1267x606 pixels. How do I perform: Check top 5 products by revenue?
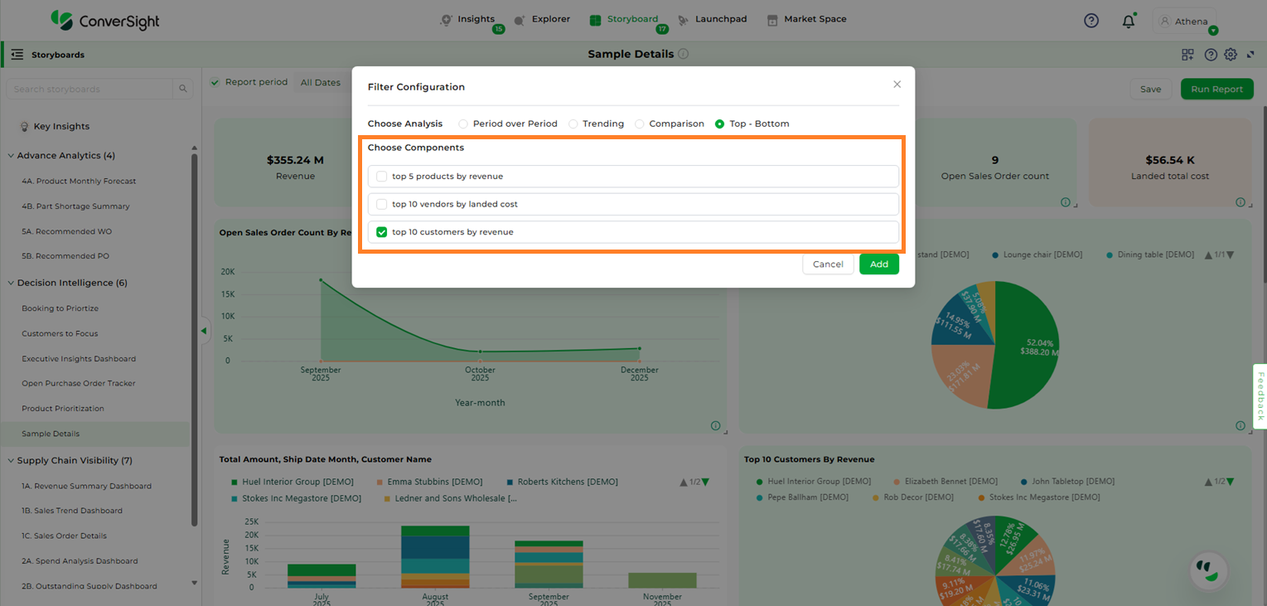382,177
